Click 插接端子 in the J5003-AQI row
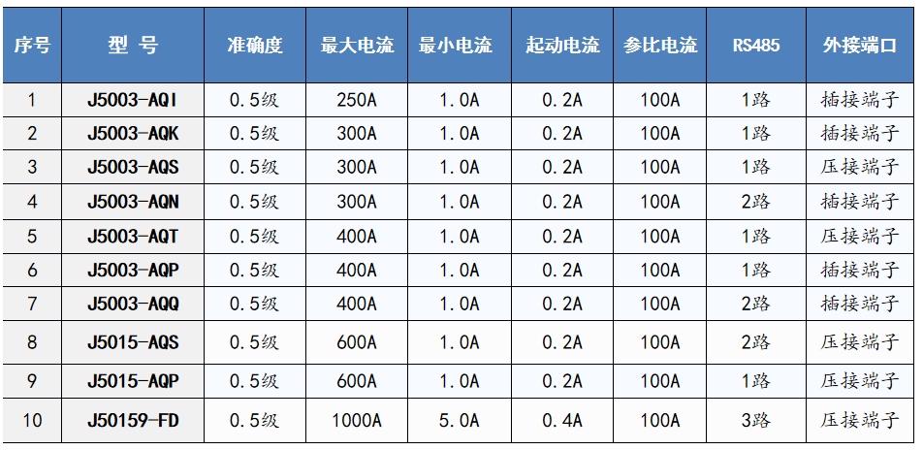This screenshot has width=923, height=450. 860,100
